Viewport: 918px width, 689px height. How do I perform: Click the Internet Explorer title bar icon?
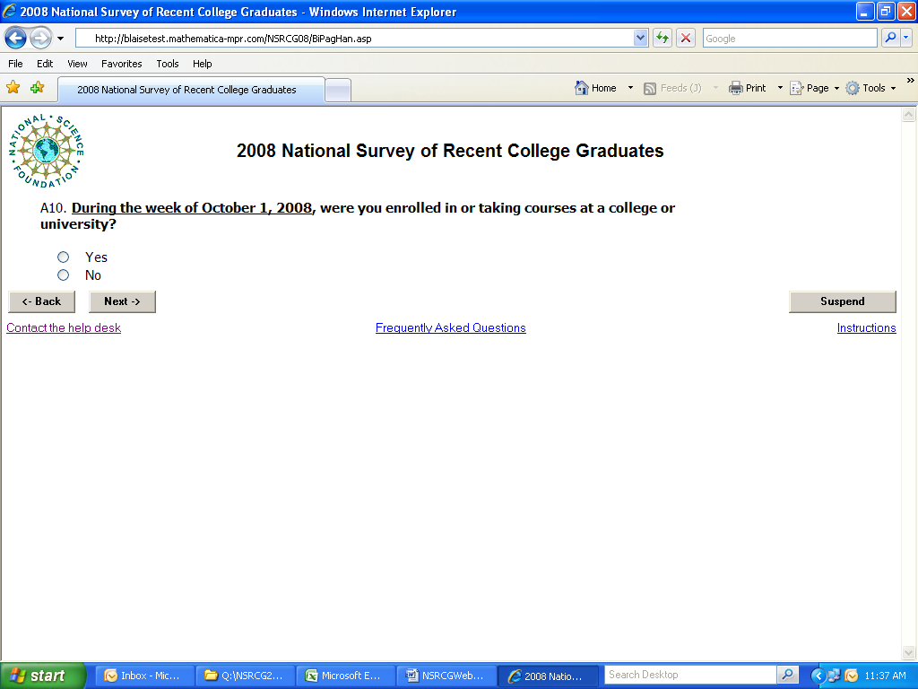(x=10, y=11)
